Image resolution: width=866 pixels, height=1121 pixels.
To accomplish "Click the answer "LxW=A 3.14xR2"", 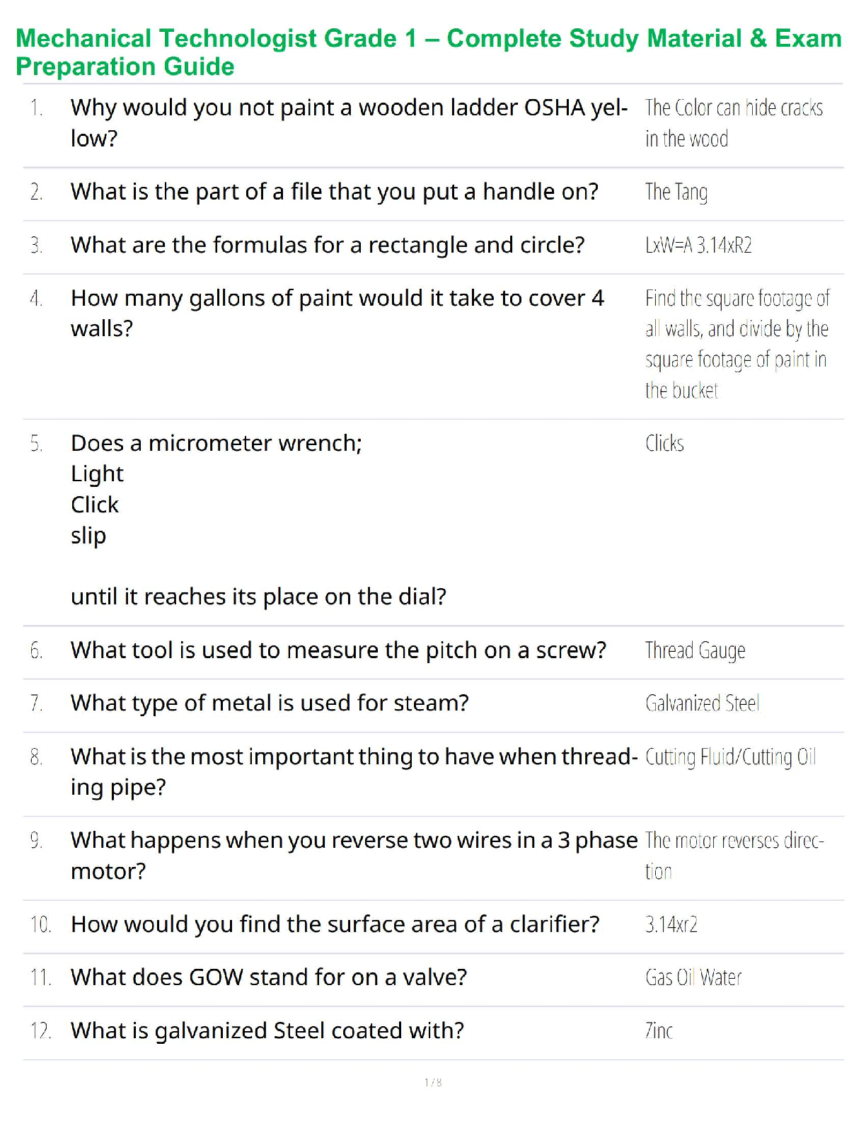I will pyautogui.click(x=698, y=246).
